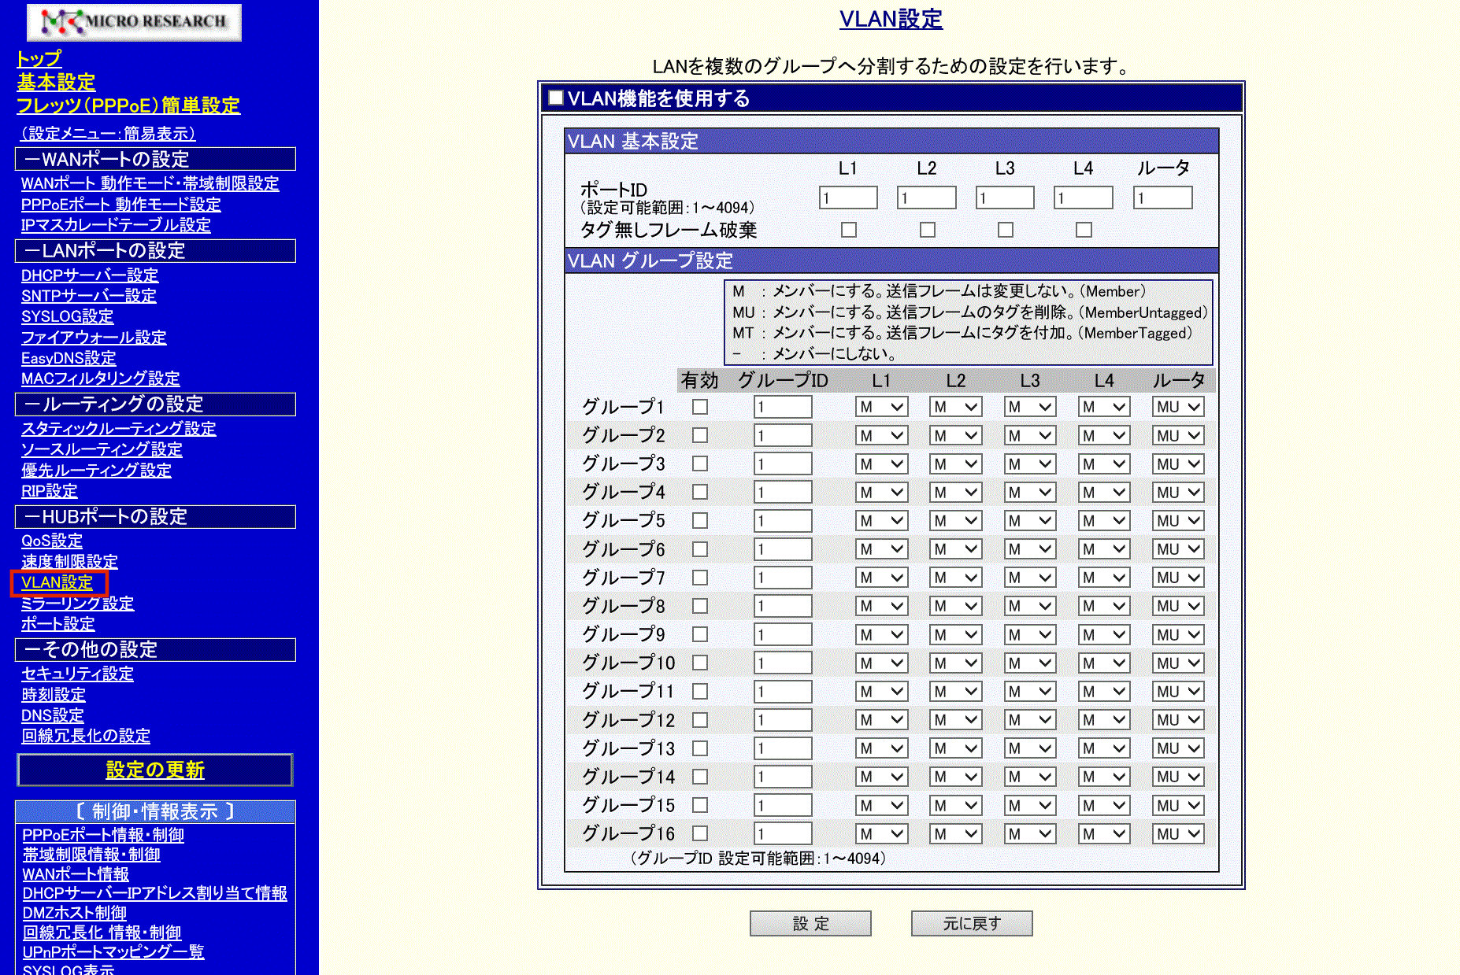Open RIP設定 link
Screen dimensions: 1460x975
tap(50, 491)
